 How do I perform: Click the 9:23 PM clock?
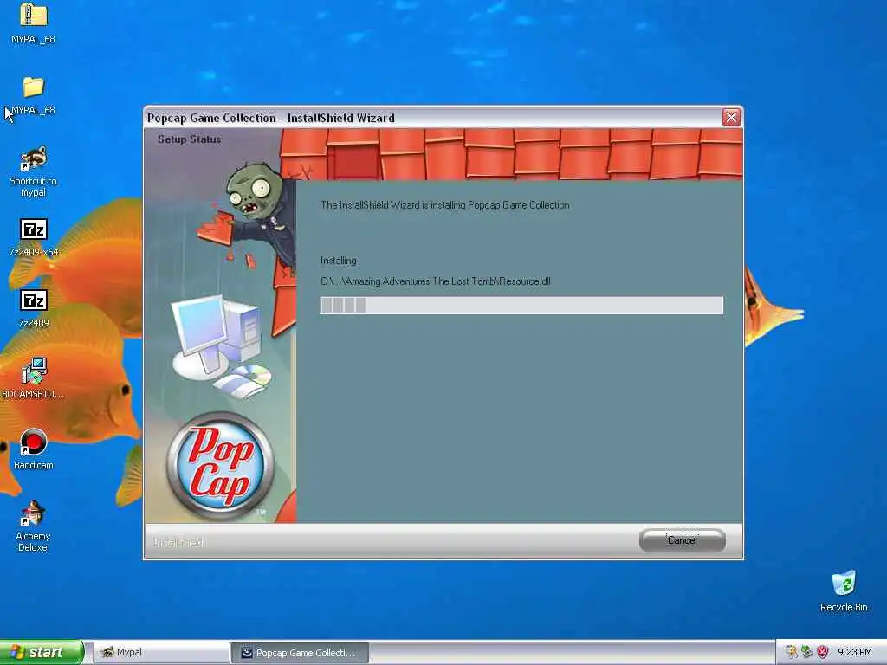pyautogui.click(x=855, y=652)
